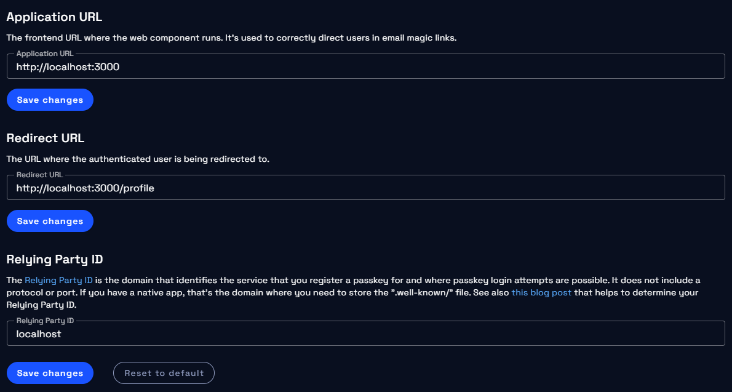This screenshot has height=392, width=732.
Task: Click the 'localhost' value in Relying Party field
Action: [x=39, y=334]
